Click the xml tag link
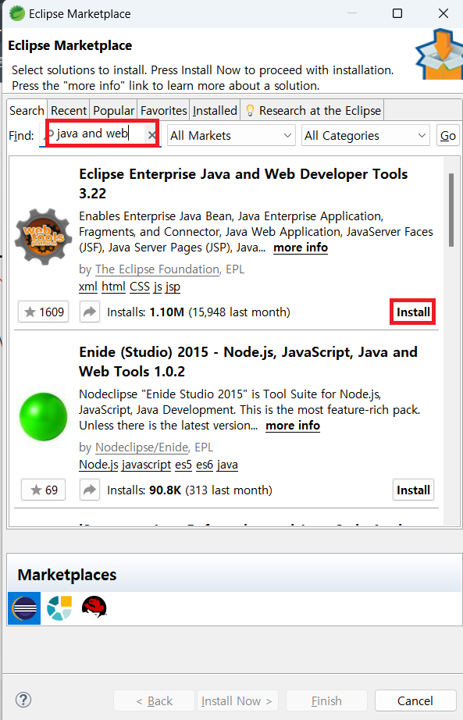463x720 pixels. coord(87,287)
